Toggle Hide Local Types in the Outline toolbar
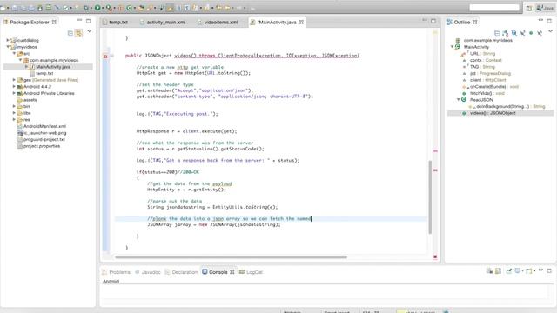The height and width of the screenshot is (313, 557). (x=540, y=33)
